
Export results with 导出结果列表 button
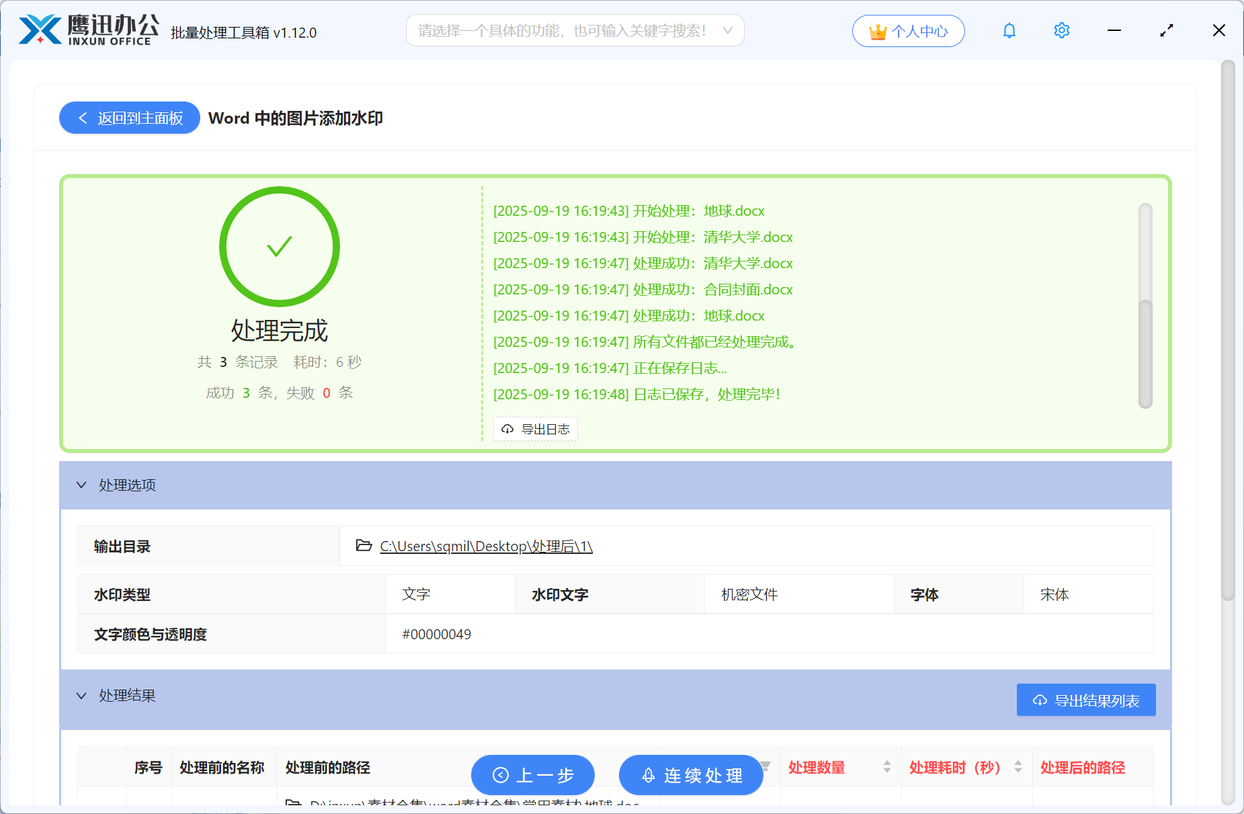(1085, 700)
